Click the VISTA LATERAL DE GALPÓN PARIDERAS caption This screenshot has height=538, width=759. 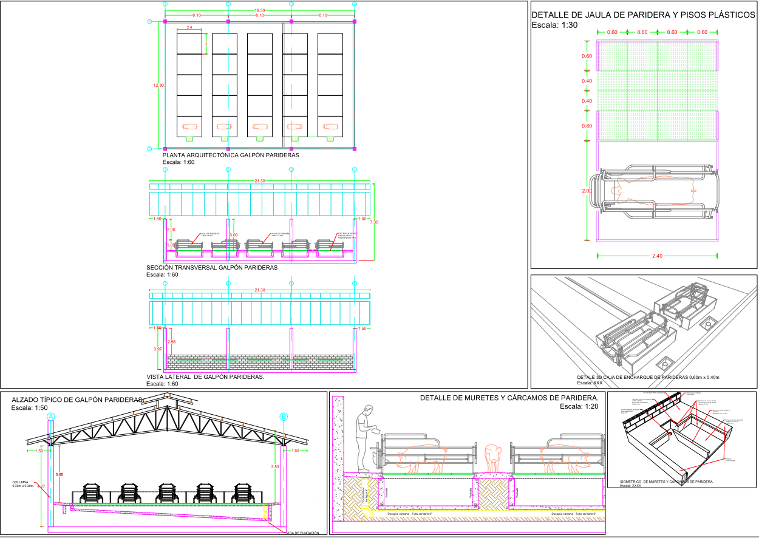tap(205, 376)
